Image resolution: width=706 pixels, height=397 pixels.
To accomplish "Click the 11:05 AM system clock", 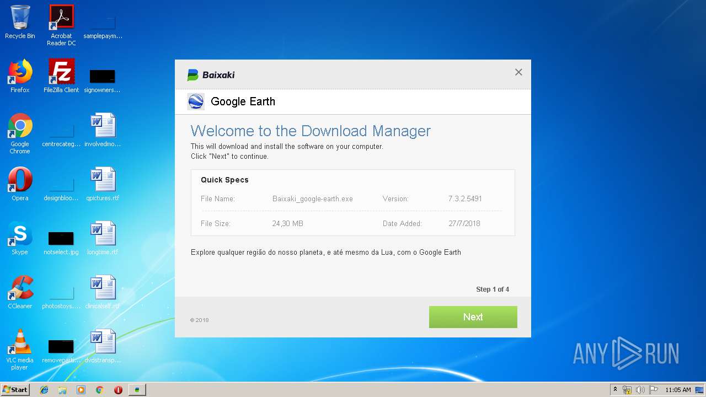I will [x=678, y=390].
